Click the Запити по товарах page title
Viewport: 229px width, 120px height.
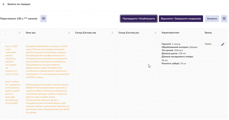19,4
